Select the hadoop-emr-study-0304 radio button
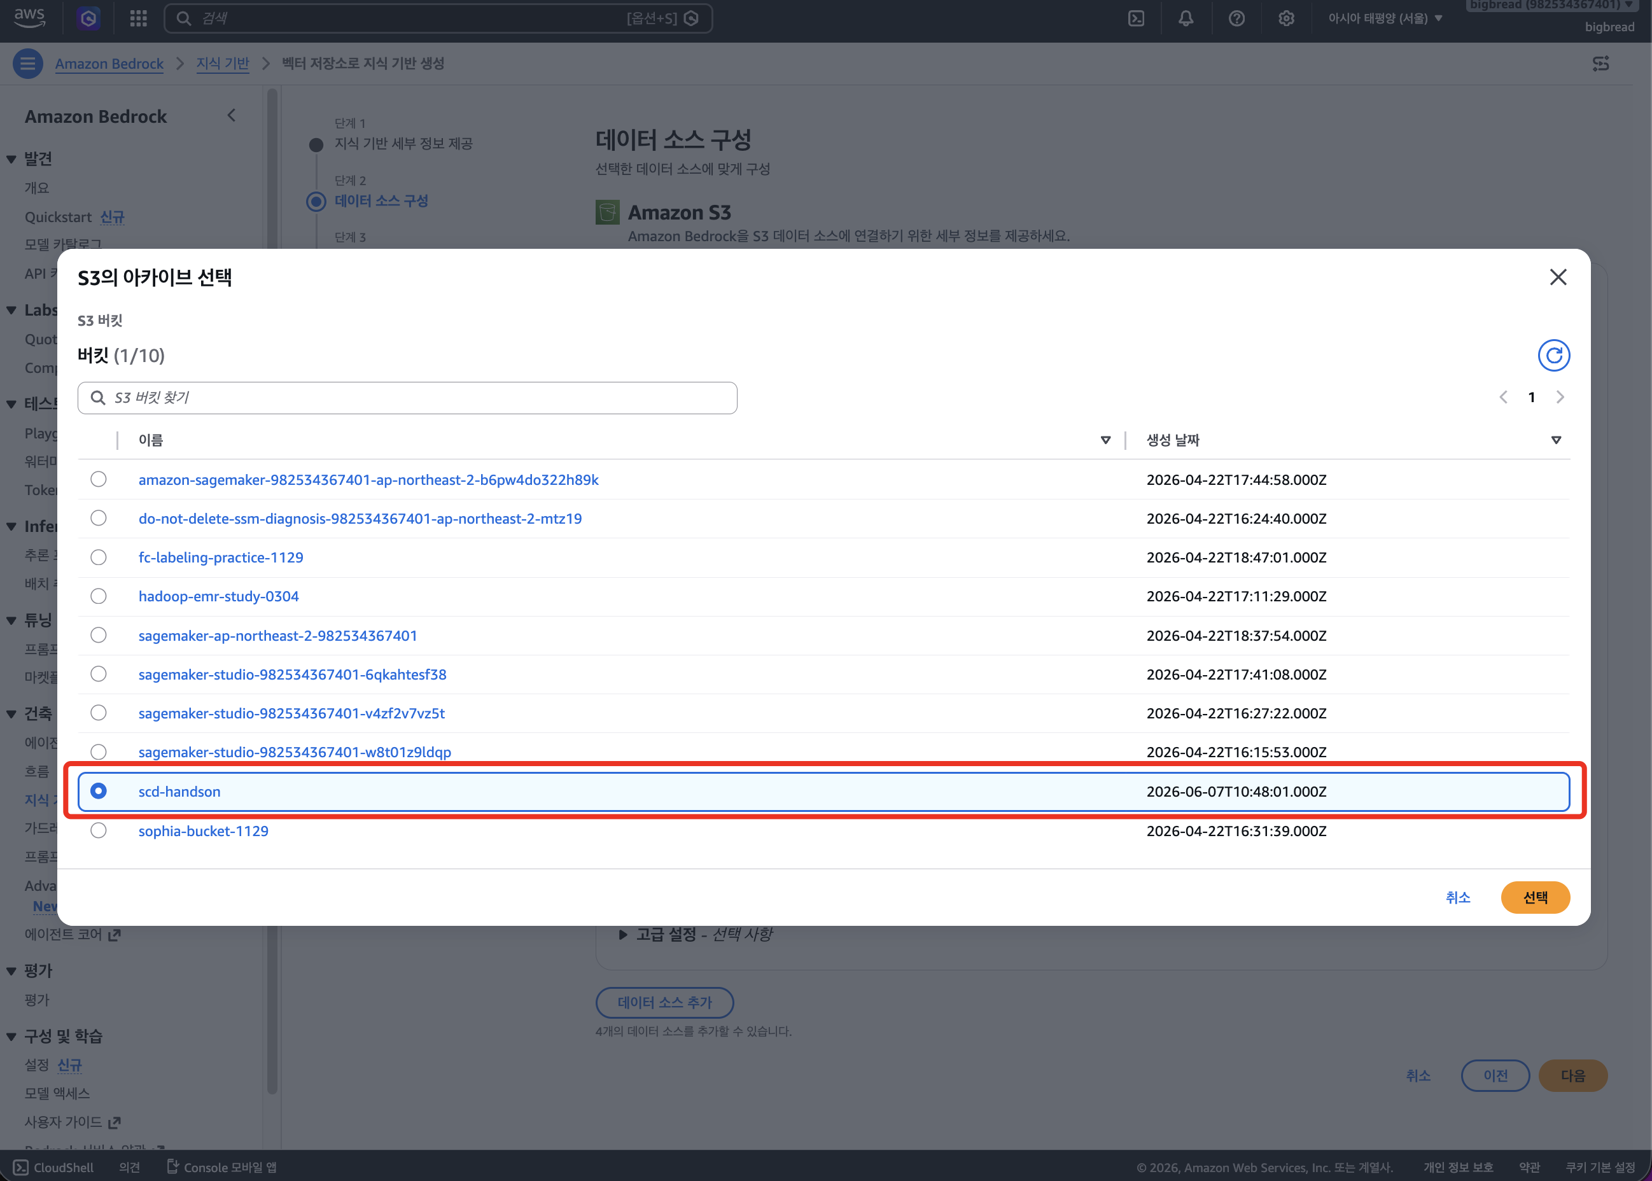This screenshot has height=1181, width=1652. (98, 596)
